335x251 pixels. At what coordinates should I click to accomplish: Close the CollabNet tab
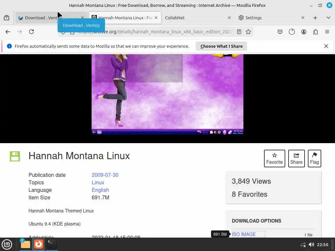[229, 18]
